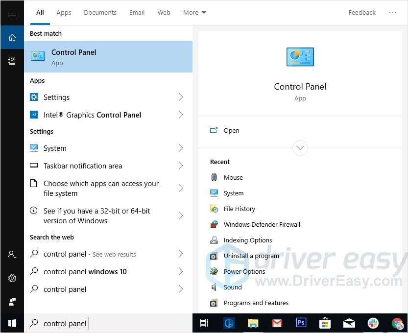The width and height of the screenshot is (408, 333).
Task: Open the More filter dropdown
Action: coord(194,12)
